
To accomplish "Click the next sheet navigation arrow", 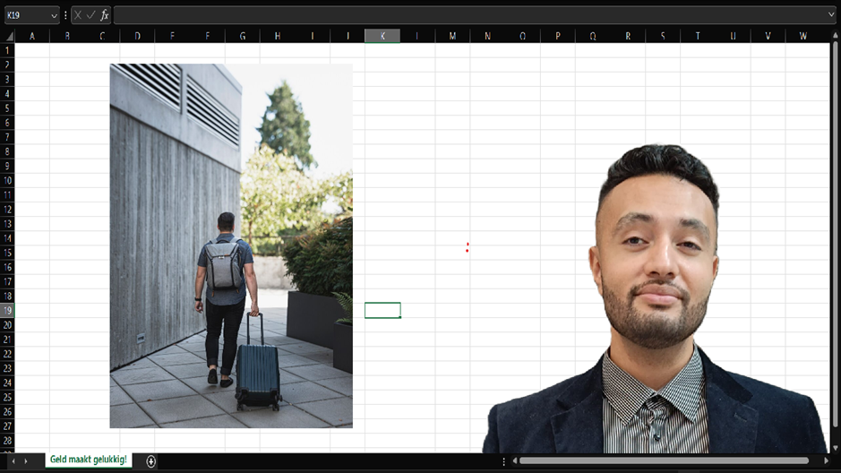I will click(26, 461).
